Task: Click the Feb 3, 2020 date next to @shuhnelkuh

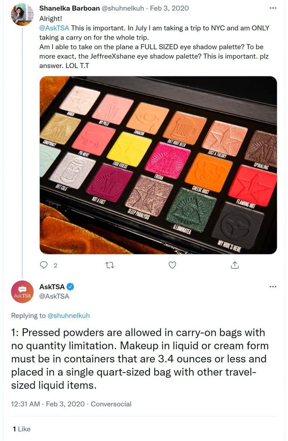Action: (169, 8)
